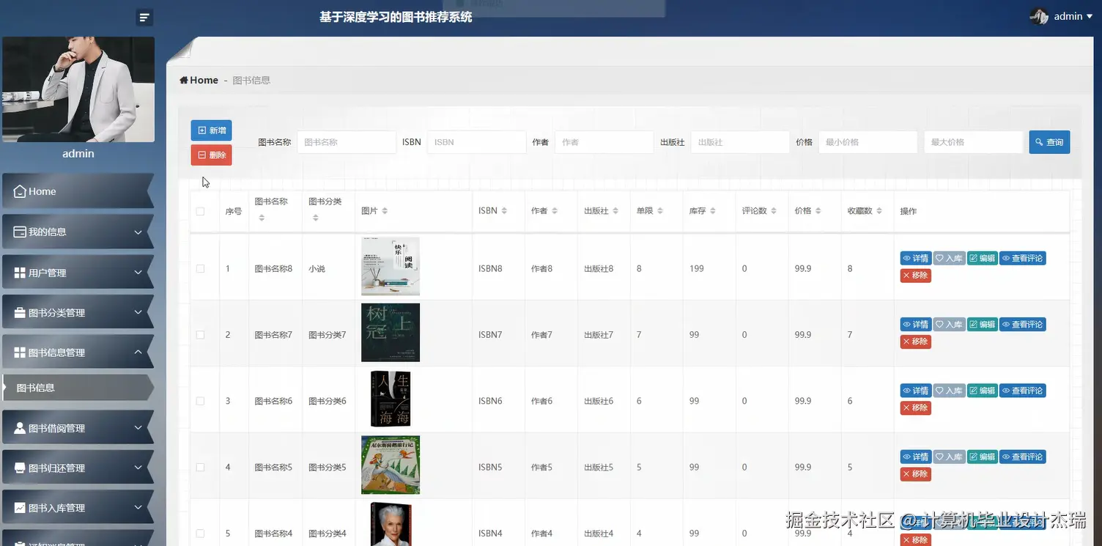
Task: Click 查看评论 button for 图书名称8 row
Action: pyautogui.click(x=1022, y=258)
